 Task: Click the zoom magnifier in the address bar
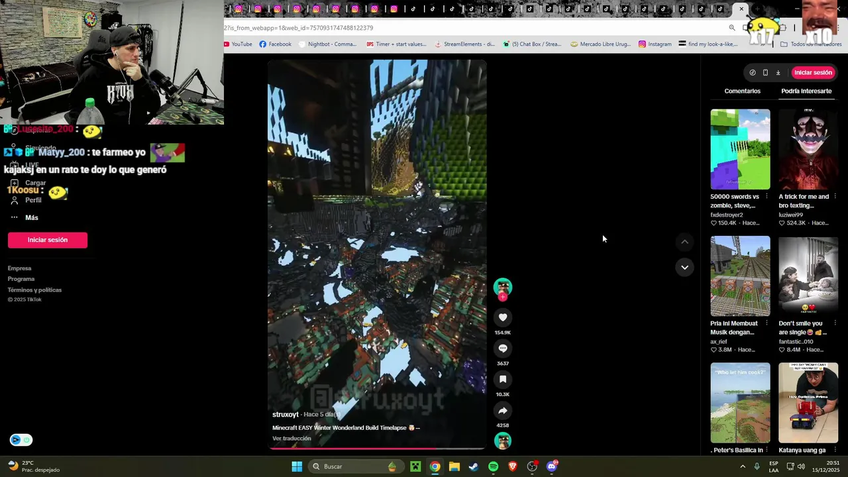click(731, 28)
